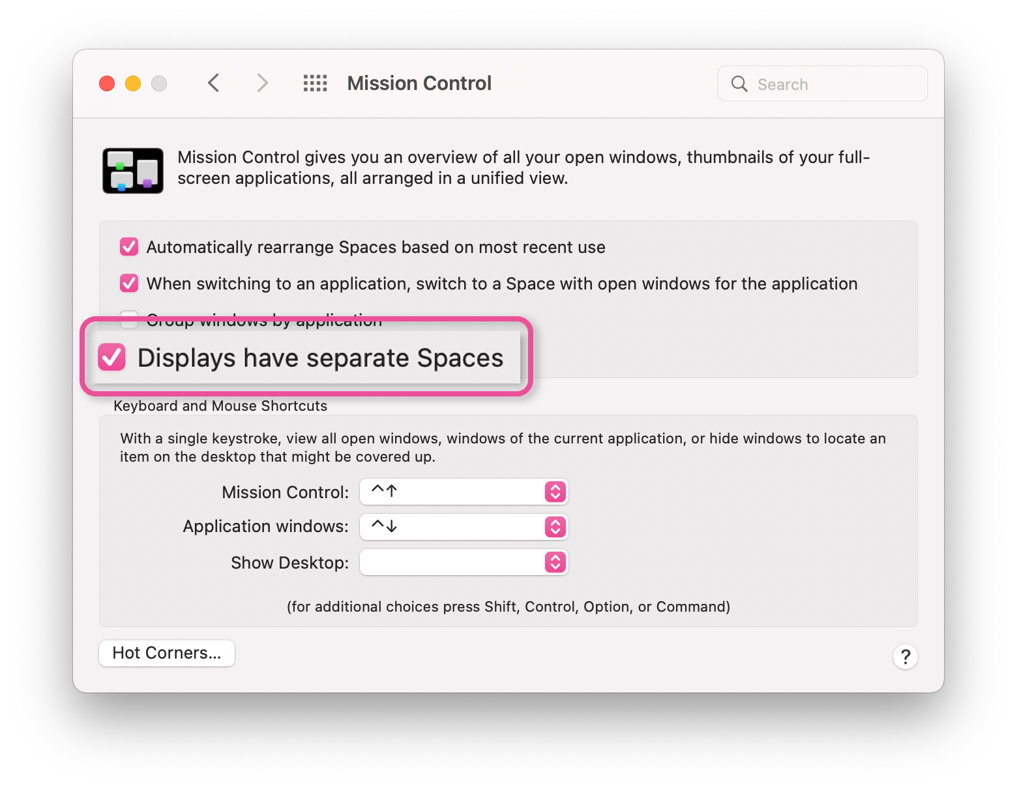The width and height of the screenshot is (1017, 789).
Task: Open the Hot Corners… settings
Action: point(167,653)
